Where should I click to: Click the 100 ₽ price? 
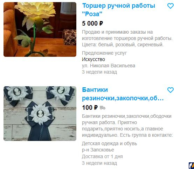[x=90, y=108]
